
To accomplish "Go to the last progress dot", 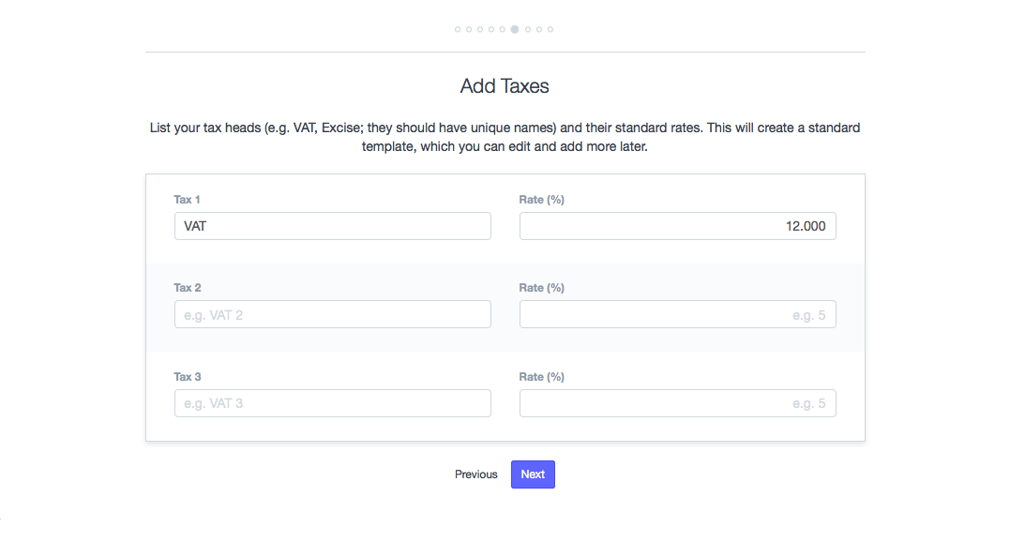I will [x=550, y=30].
